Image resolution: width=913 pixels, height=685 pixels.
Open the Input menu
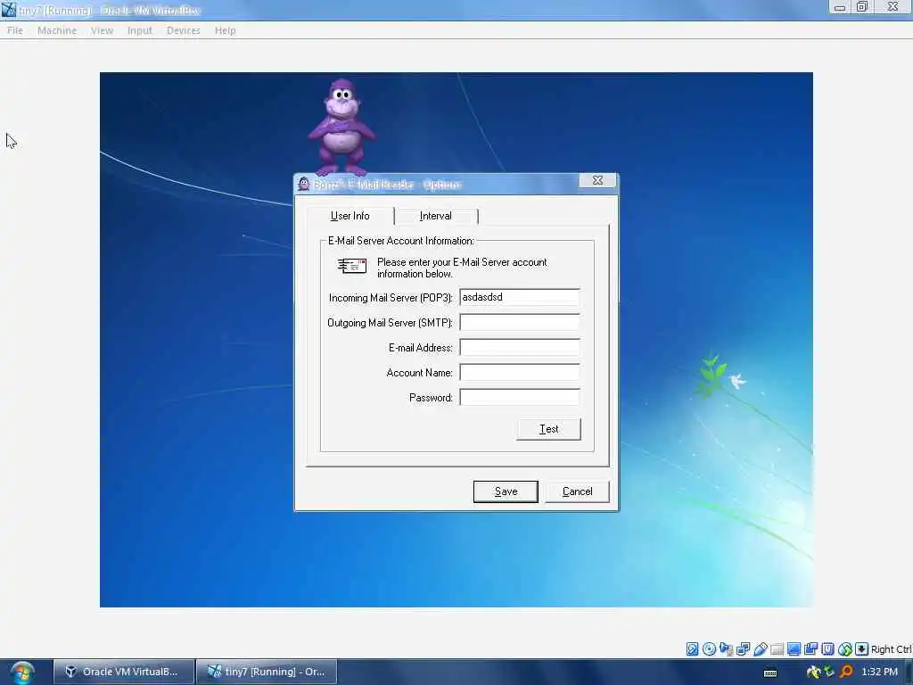(x=140, y=30)
